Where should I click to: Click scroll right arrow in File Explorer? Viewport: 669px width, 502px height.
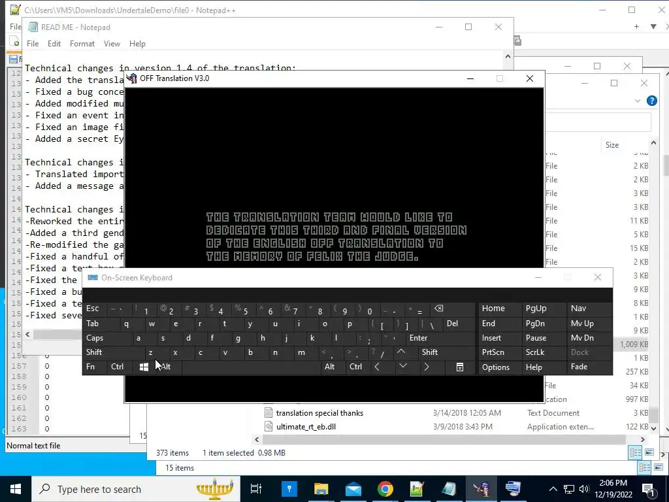point(643,439)
